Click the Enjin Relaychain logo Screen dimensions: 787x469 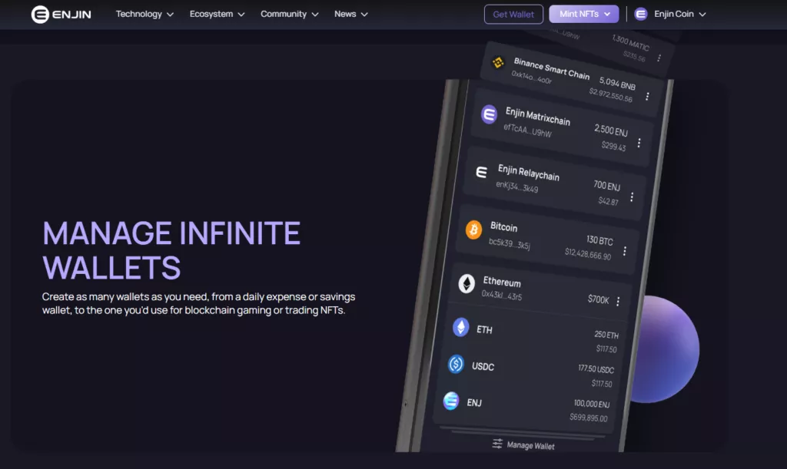point(481,173)
